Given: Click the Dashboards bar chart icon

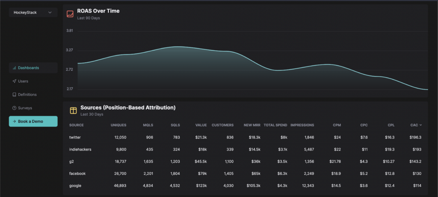Looking at the screenshot, I should tap(14, 68).
